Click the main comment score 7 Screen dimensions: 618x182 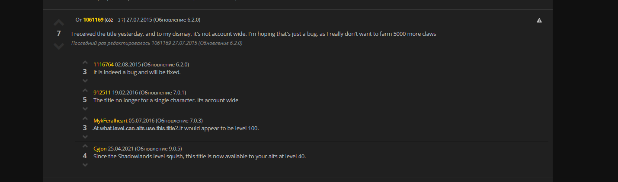[x=59, y=34]
